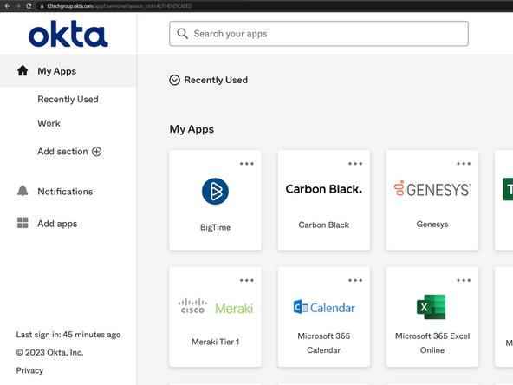Open the Work section in sidebar
Image resolution: width=513 pixels, height=385 pixels.
point(49,123)
